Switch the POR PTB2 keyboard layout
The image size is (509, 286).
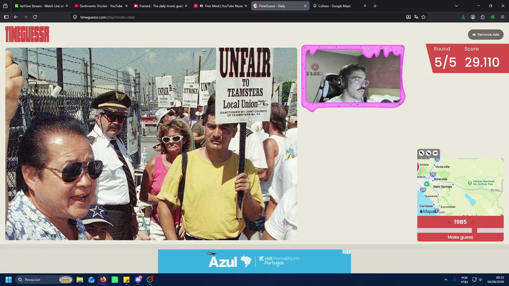tap(464, 280)
